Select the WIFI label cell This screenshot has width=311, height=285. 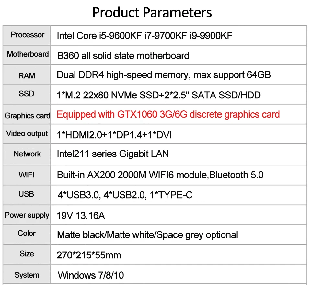click(x=27, y=175)
